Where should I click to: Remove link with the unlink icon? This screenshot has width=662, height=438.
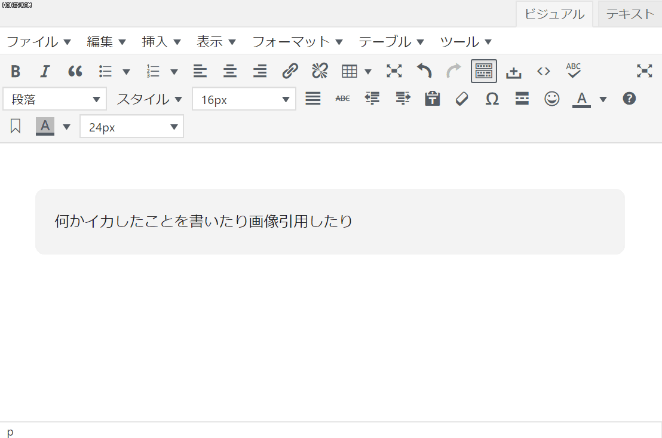click(320, 71)
